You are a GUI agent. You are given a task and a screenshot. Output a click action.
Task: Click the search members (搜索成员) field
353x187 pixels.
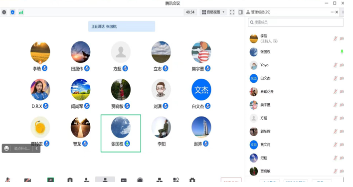pyautogui.click(x=296, y=22)
